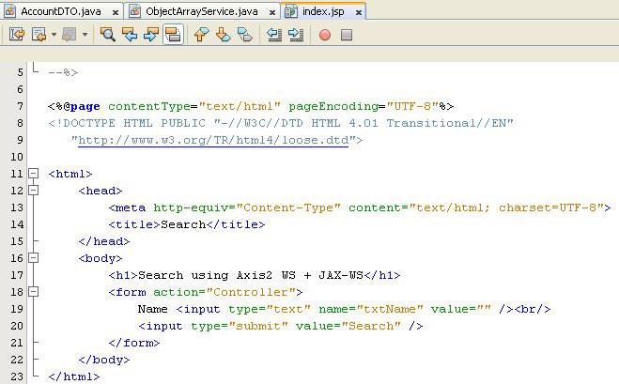Click the closing </body> tag
The width and height of the screenshot is (619, 384).
click(104, 360)
